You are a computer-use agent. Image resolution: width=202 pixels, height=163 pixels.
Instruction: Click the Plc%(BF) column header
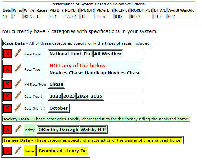(x=104, y=10)
